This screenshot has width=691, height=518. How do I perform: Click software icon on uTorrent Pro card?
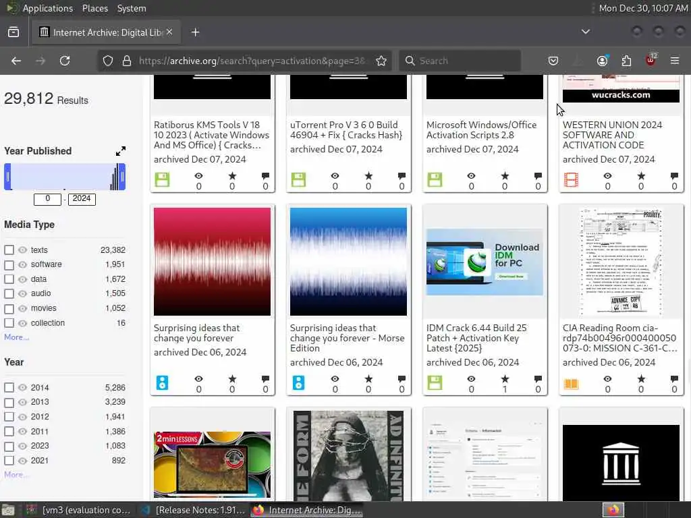point(298,179)
